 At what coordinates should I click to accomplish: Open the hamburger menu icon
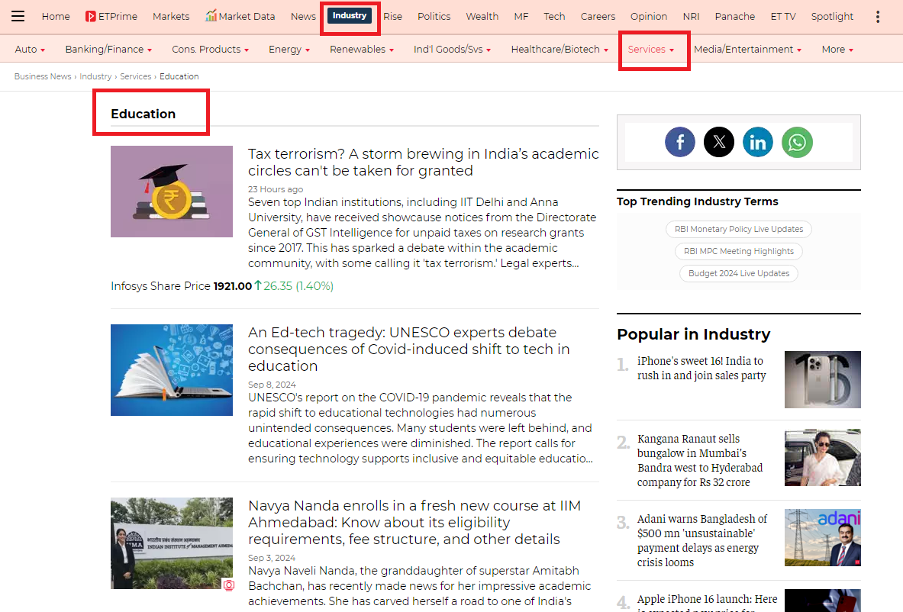pos(18,16)
